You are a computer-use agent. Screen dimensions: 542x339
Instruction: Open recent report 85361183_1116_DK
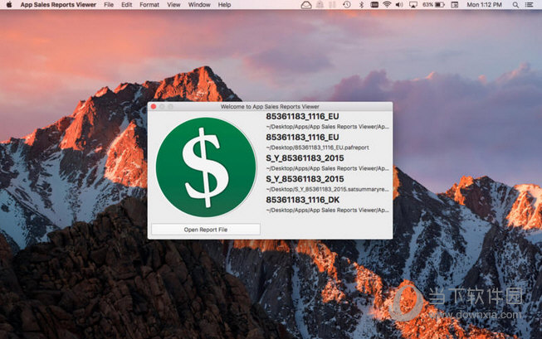(327, 205)
